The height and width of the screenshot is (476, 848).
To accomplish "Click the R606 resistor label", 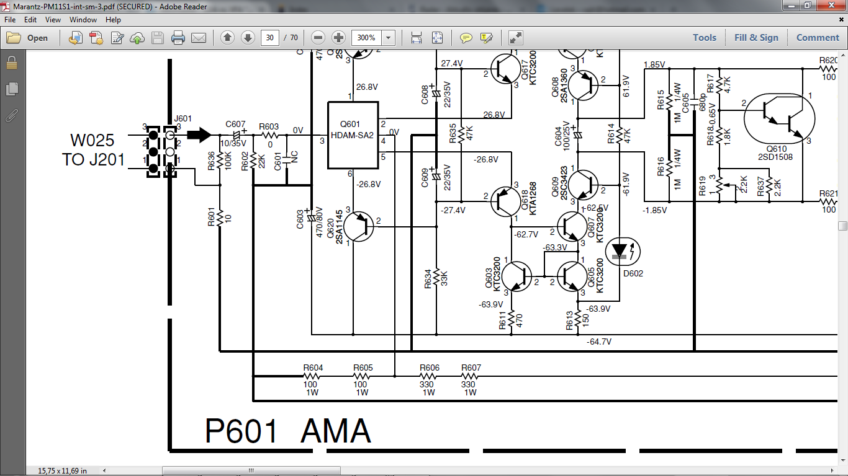I will tap(430, 368).
